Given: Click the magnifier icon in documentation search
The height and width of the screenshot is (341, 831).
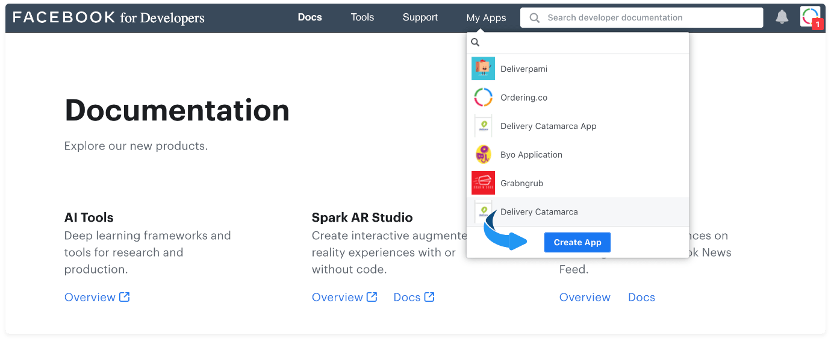Looking at the screenshot, I should pyautogui.click(x=534, y=18).
